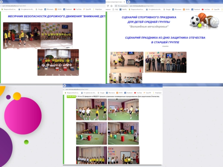Click the 'Месячник безопасности дорожного движения' heading
The image size is (223, 167).
click(x=57, y=16)
